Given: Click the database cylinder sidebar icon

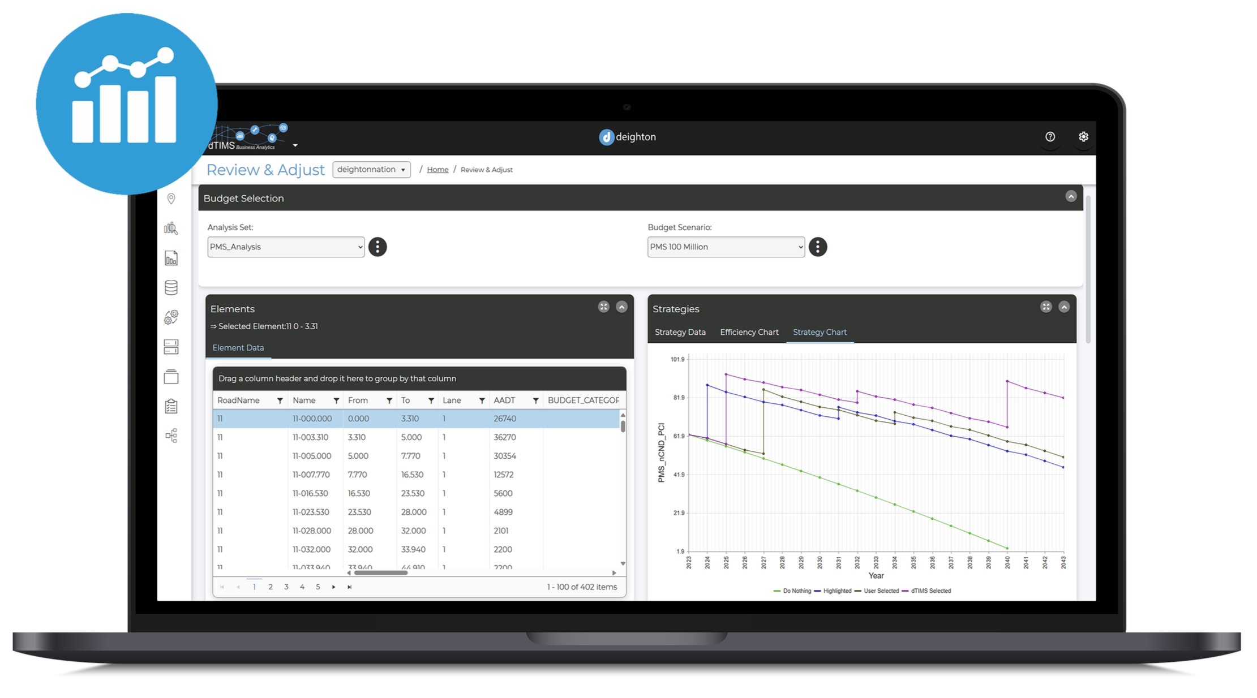Looking at the screenshot, I should click(x=171, y=288).
